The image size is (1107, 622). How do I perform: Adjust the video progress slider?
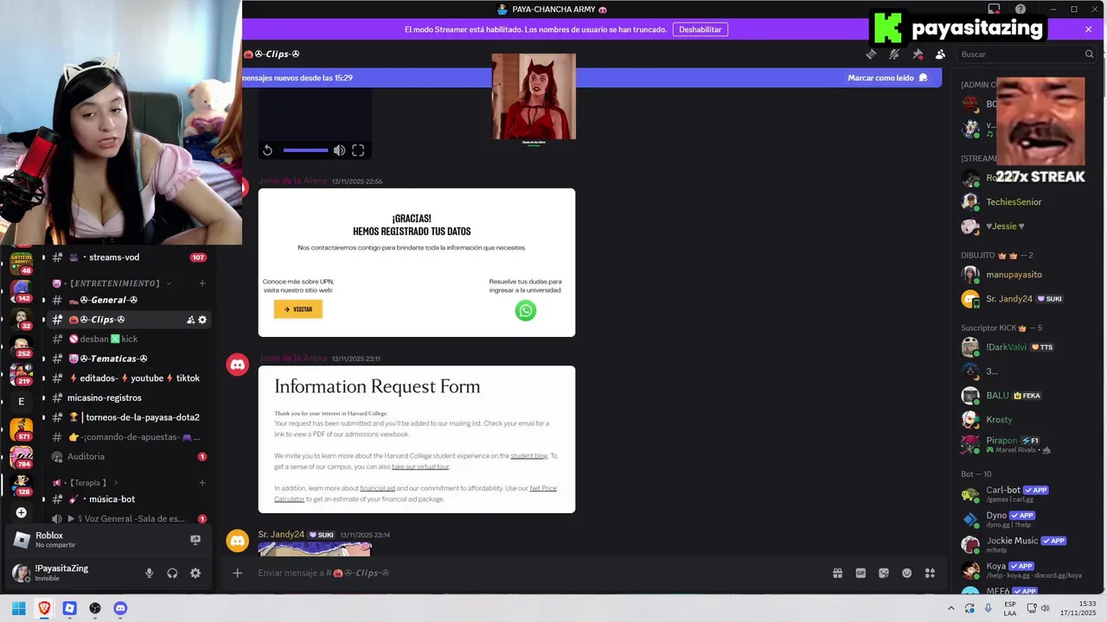(x=305, y=150)
